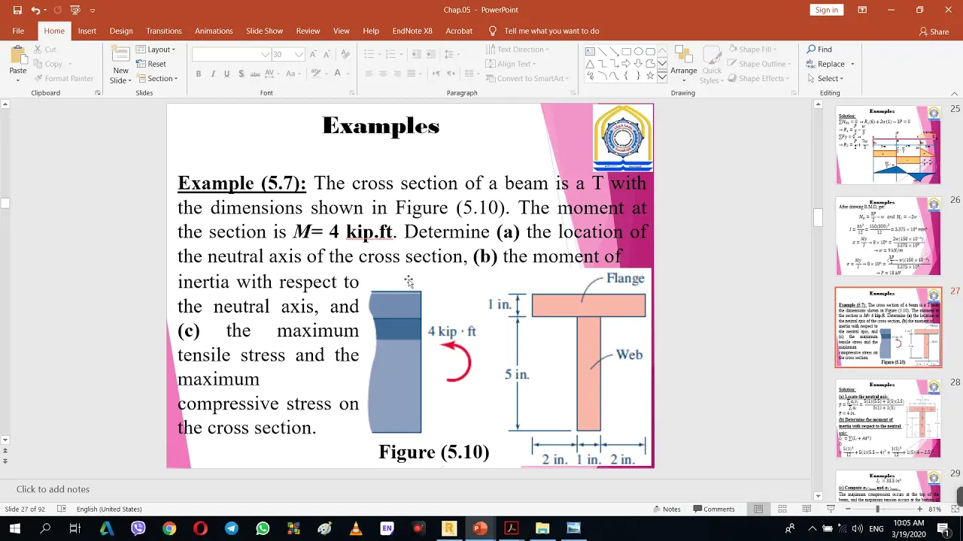Screen dimensions: 963x541
Task: Switch to the Insert tab
Action: click(x=87, y=31)
